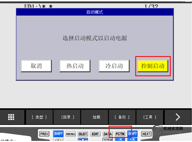Choose 冷启动 (cold start) button
The height and width of the screenshot is (142, 192).
click(x=114, y=66)
